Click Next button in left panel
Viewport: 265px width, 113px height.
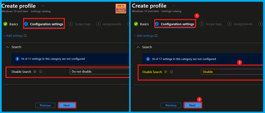coord(67,106)
